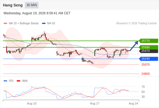This screenshot has height=108, width=159.
Task: Toggle the RSI legend entry
Action: click(x=9, y=81)
